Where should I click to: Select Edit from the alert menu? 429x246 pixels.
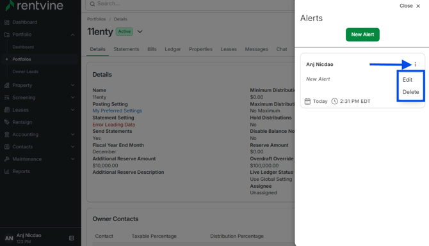[x=407, y=80]
